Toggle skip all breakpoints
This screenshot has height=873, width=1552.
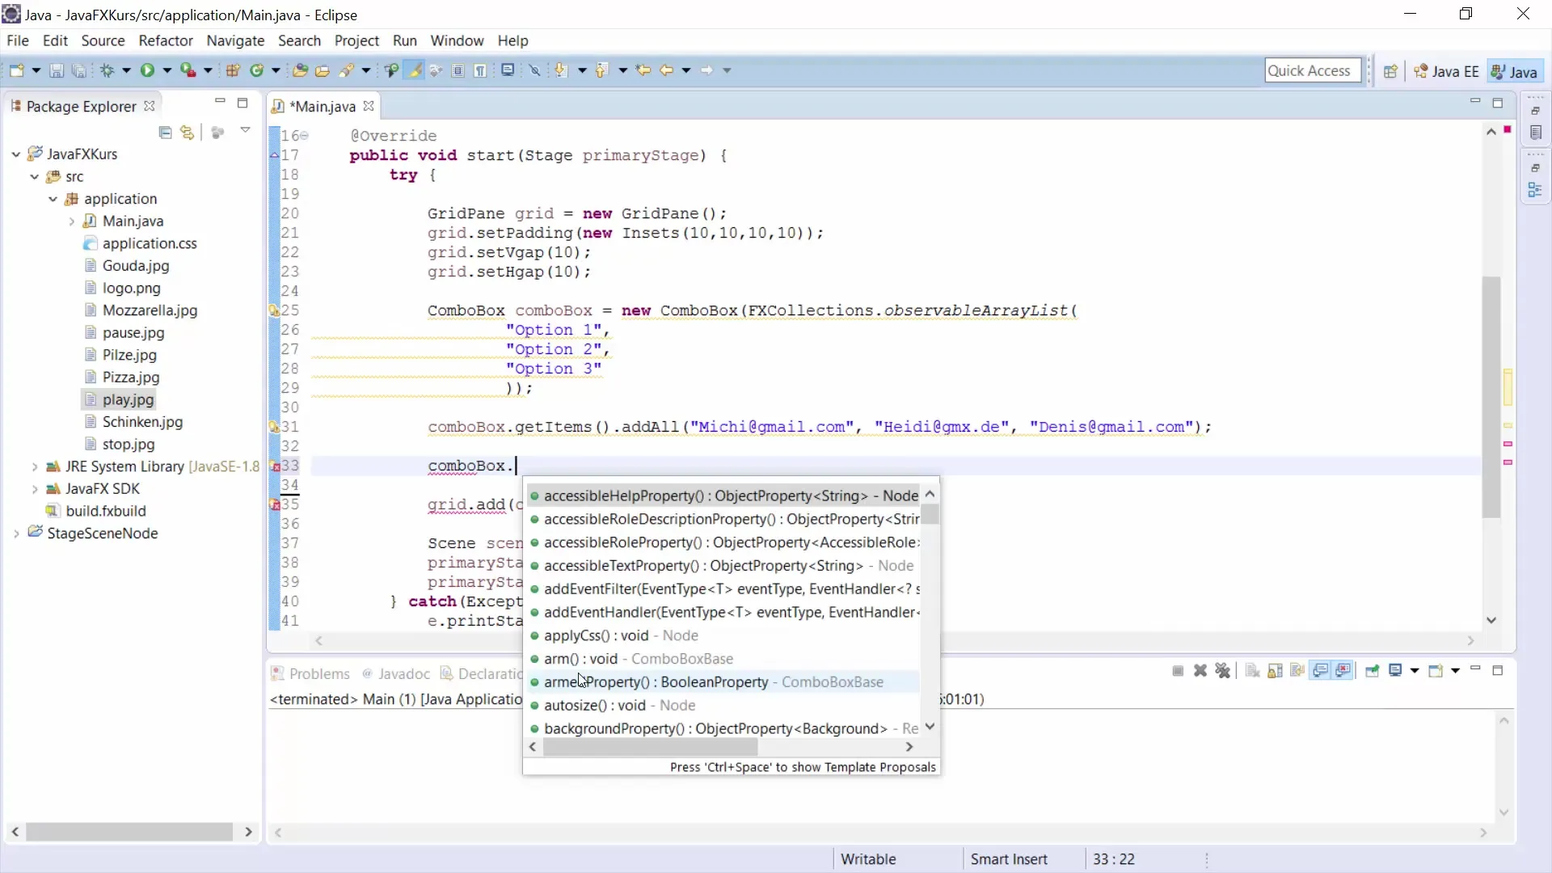click(x=534, y=70)
